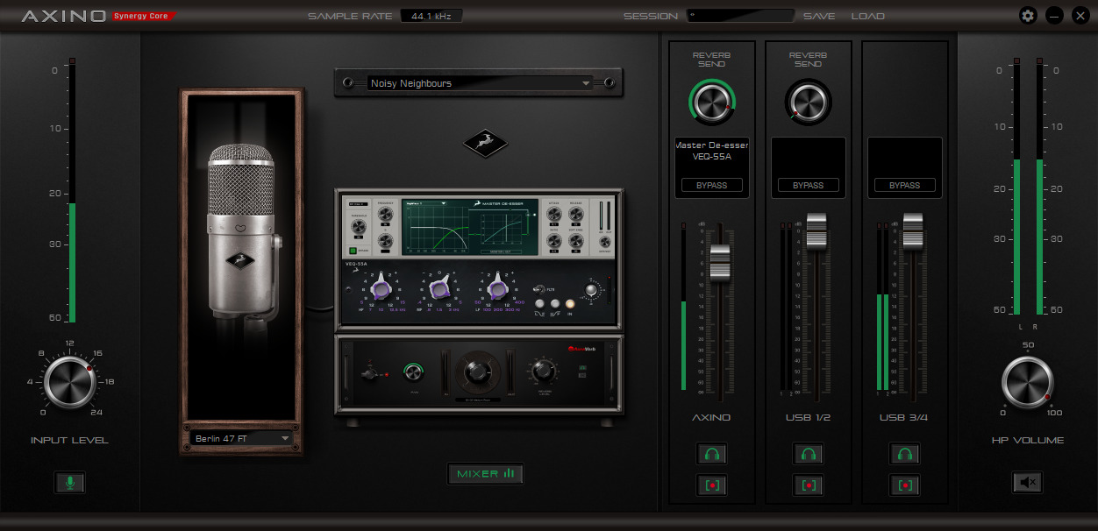The height and width of the screenshot is (531, 1098).
Task: Click the USB 1/2 channel volume fader
Action: [x=816, y=231]
